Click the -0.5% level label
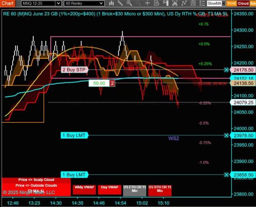The width and height of the screenshot is (256, 207). click(204, 123)
